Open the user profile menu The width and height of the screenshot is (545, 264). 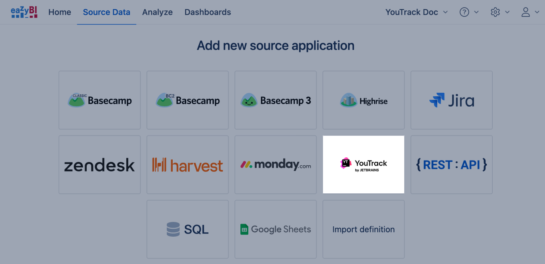530,12
